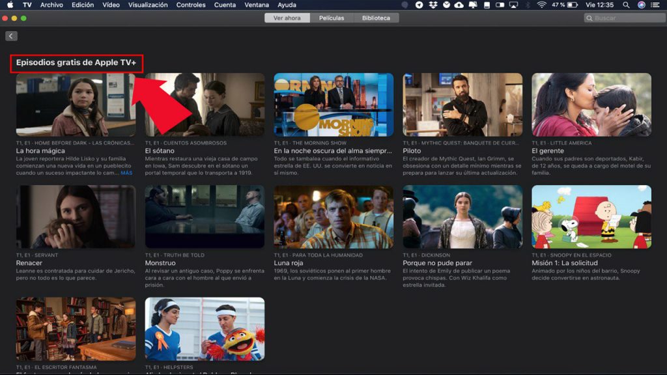The height and width of the screenshot is (375, 667).
Task: Click the T1, E1 · DICKINSON label
Action: tap(426, 255)
